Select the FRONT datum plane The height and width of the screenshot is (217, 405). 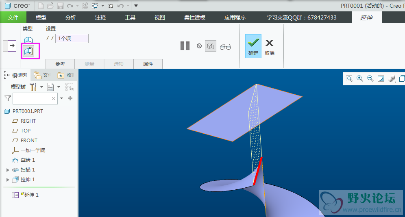coord(29,141)
